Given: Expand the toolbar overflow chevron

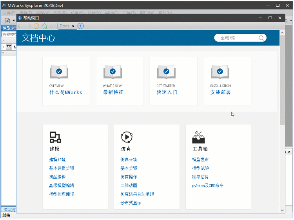Looking at the screenshot, I should [290, 20].
